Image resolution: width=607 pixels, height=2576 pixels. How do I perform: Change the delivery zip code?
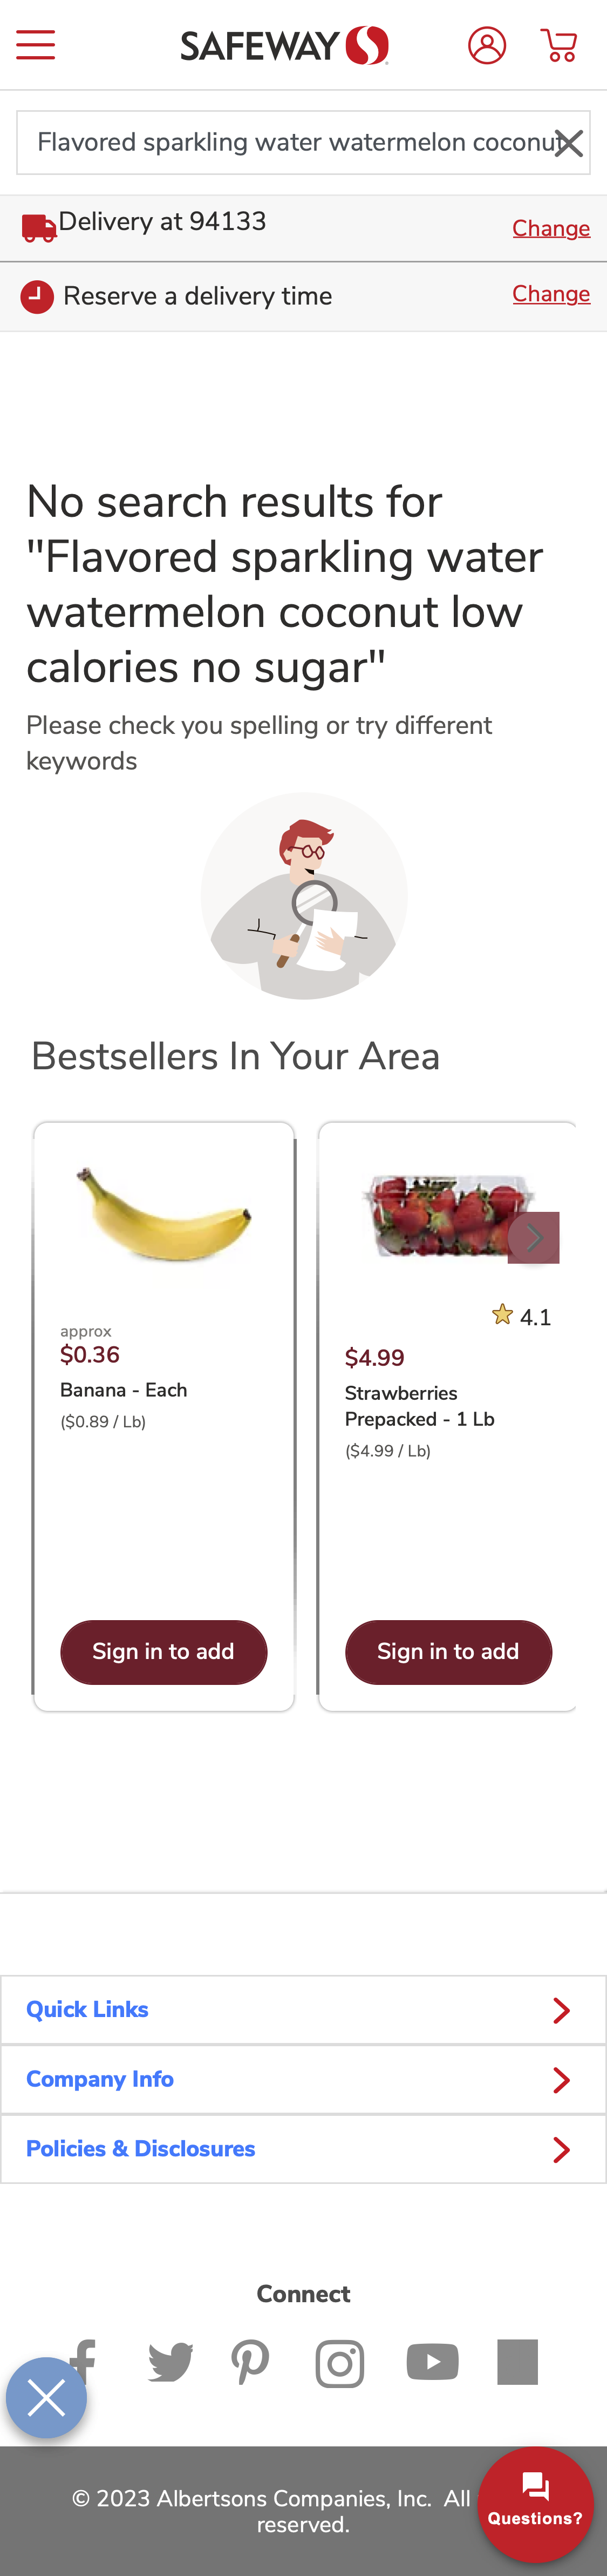click(550, 228)
